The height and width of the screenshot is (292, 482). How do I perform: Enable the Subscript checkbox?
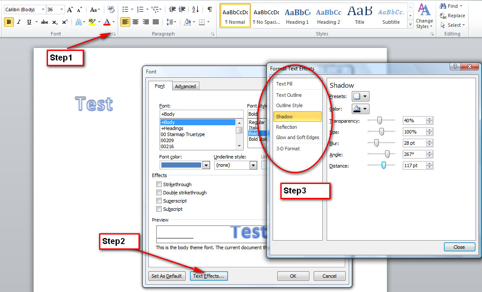point(159,209)
